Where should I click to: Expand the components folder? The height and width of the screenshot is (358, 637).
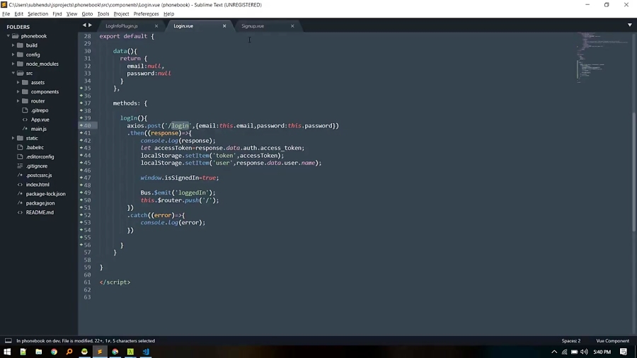(18, 92)
